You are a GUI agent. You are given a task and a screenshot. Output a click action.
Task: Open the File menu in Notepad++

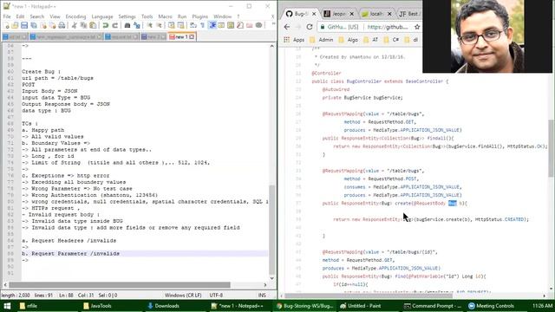pos(7,16)
